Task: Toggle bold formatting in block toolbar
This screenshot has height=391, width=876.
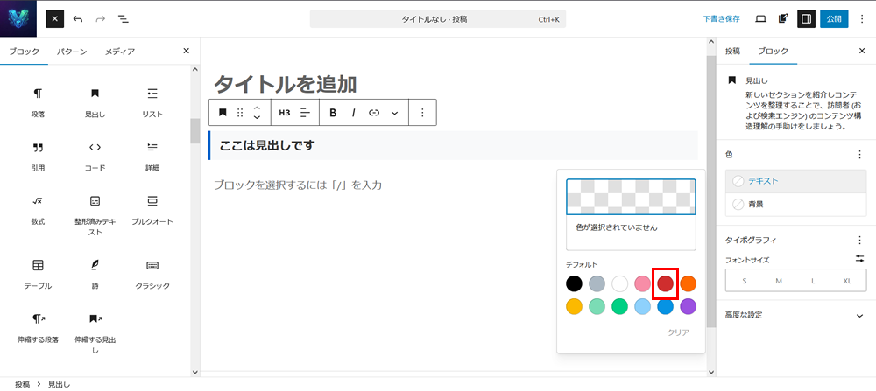Action: (x=333, y=113)
